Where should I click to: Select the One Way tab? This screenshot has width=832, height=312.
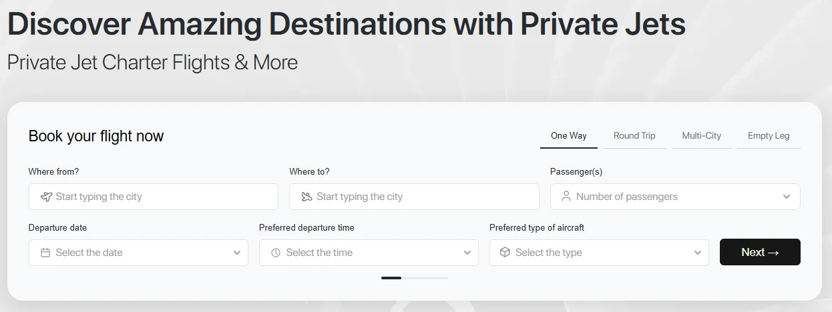click(x=569, y=136)
